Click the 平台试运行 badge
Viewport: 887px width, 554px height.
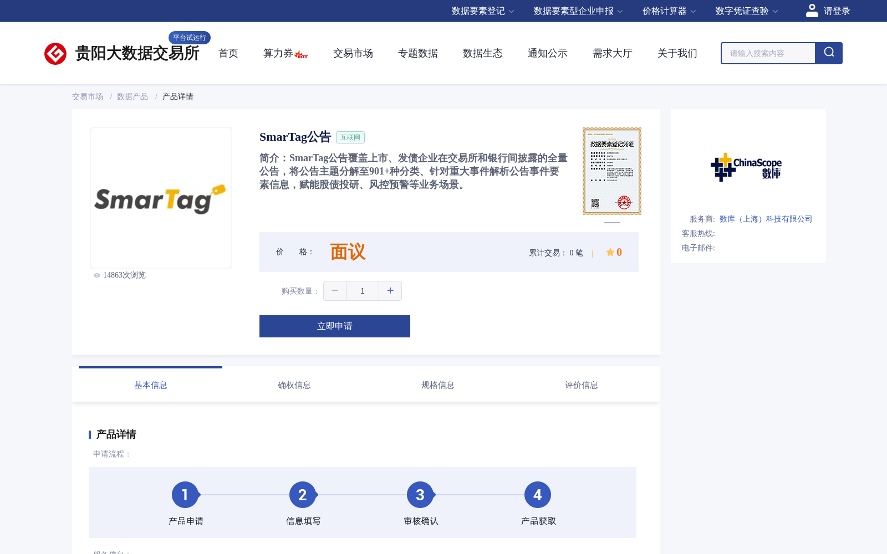coord(190,38)
